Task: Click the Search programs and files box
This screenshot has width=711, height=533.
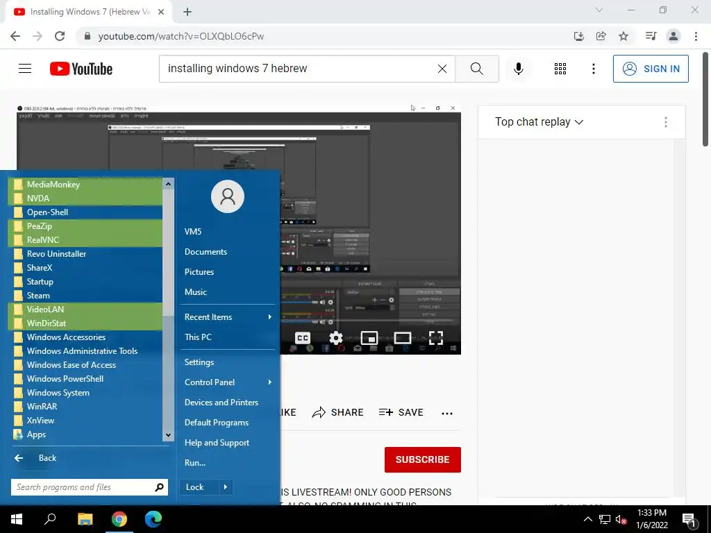Action: (90, 487)
